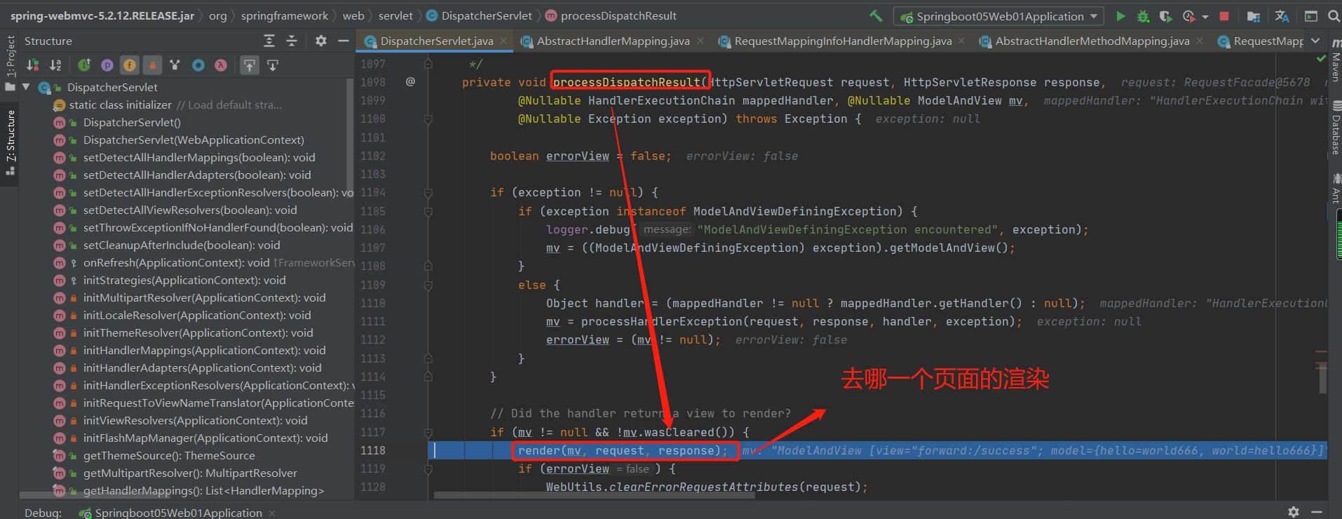
Task: Open the Ant side panel
Action: coord(1336,188)
